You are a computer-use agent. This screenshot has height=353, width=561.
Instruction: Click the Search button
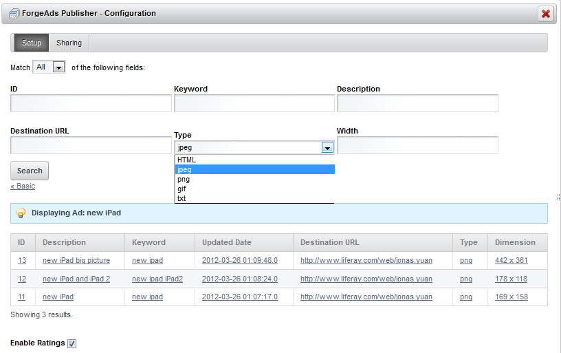point(30,171)
